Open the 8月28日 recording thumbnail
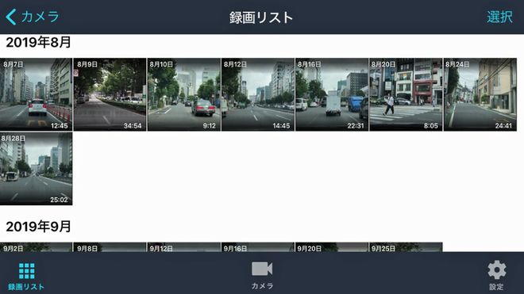The height and width of the screenshot is (294, 524). pyautogui.click(x=36, y=169)
